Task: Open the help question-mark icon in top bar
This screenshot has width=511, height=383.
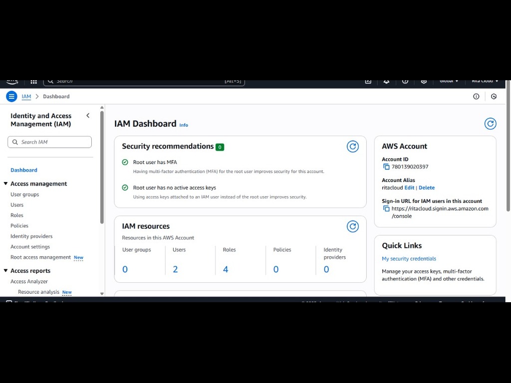Action: point(405,82)
